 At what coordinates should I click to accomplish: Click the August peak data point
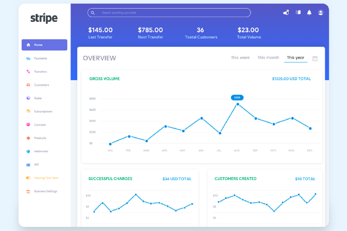237,104
